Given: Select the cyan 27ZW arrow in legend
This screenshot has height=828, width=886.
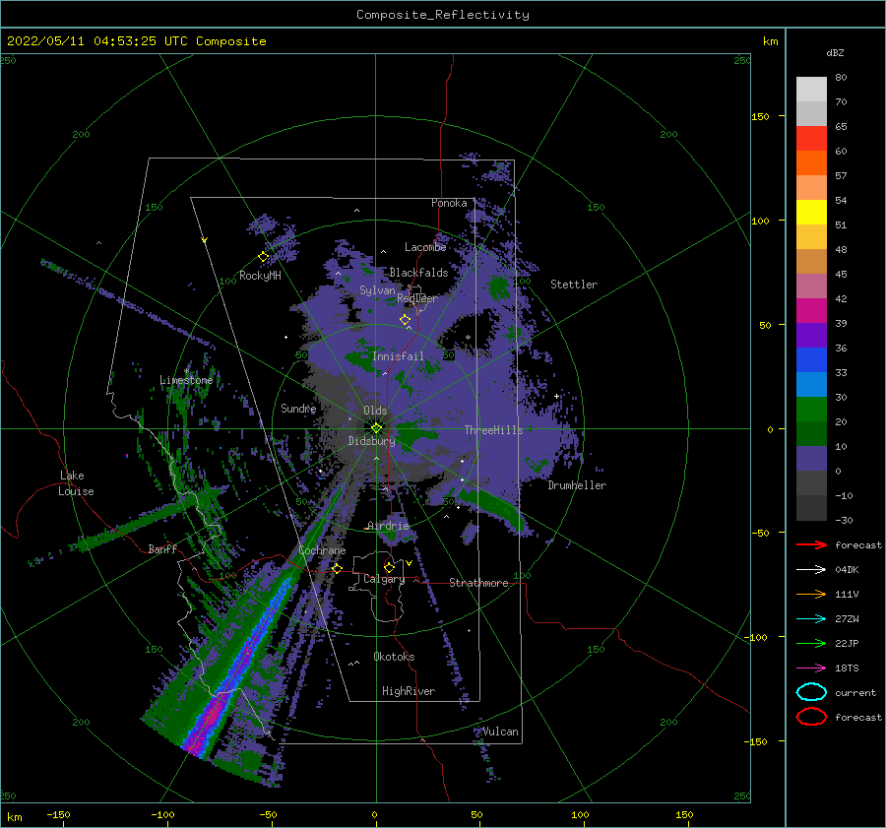Looking at the screenshot, I should 811,619.
